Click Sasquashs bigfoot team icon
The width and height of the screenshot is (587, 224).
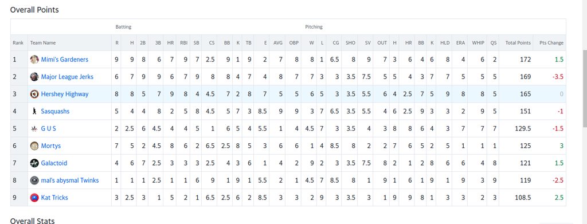point(34,111)
